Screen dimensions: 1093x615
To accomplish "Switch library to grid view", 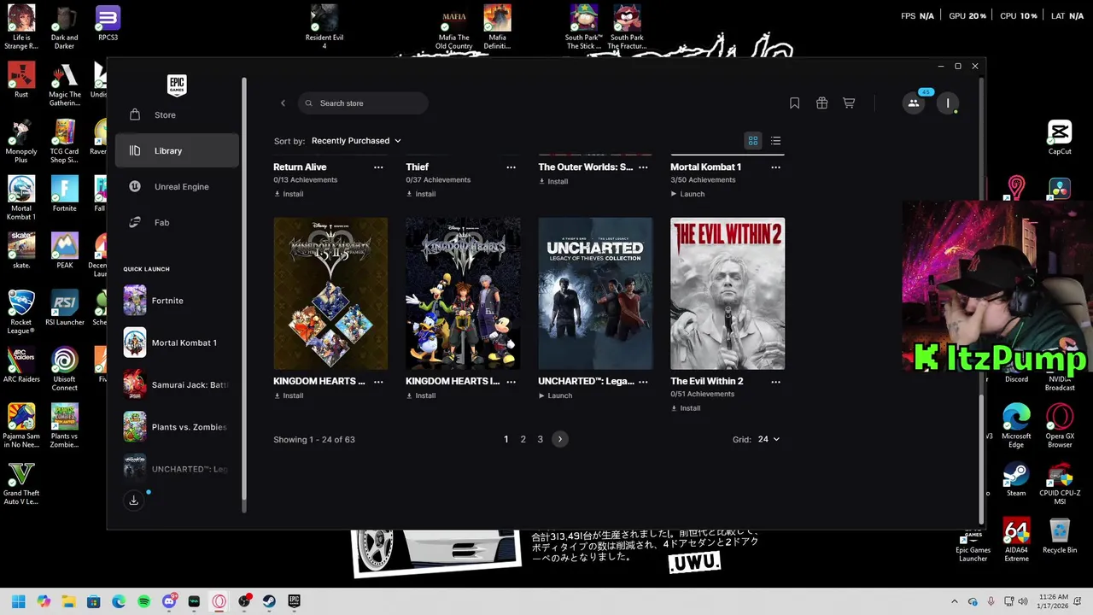I will coord(753,141).
